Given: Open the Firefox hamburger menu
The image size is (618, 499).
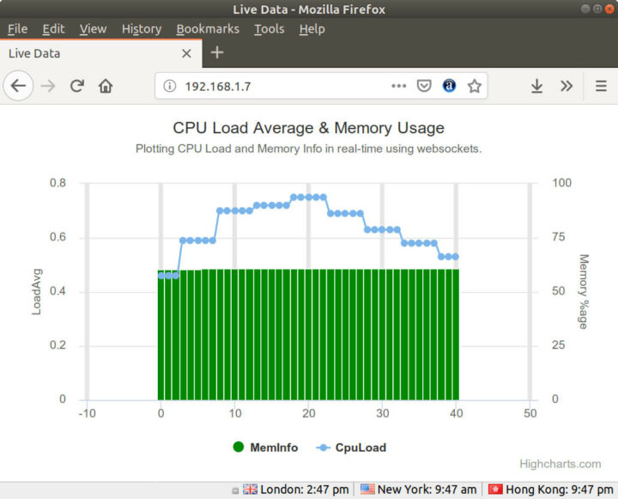Looking at the screenshot, I should coord(601,86).
